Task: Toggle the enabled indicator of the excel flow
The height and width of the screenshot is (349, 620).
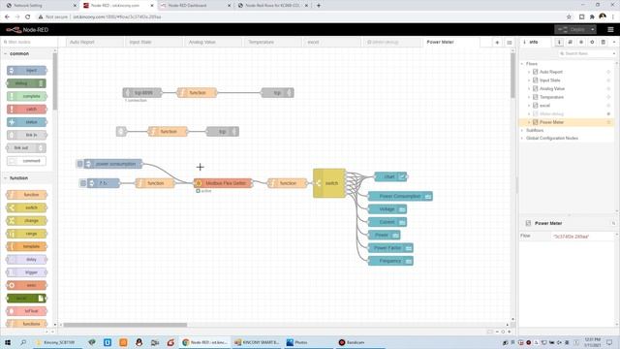Action: [x=608, y=106]
